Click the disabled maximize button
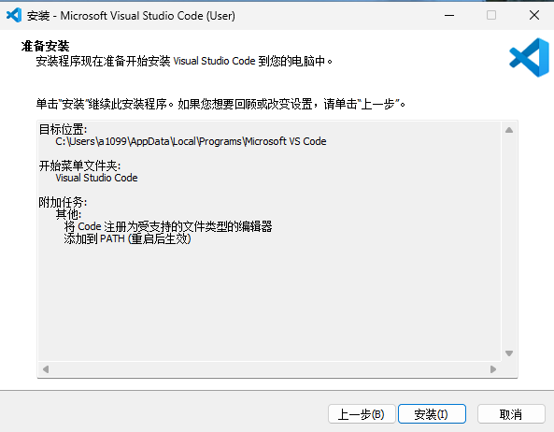Image resolution: width=554 pixels, height=432 pixels. pos(491,15)
